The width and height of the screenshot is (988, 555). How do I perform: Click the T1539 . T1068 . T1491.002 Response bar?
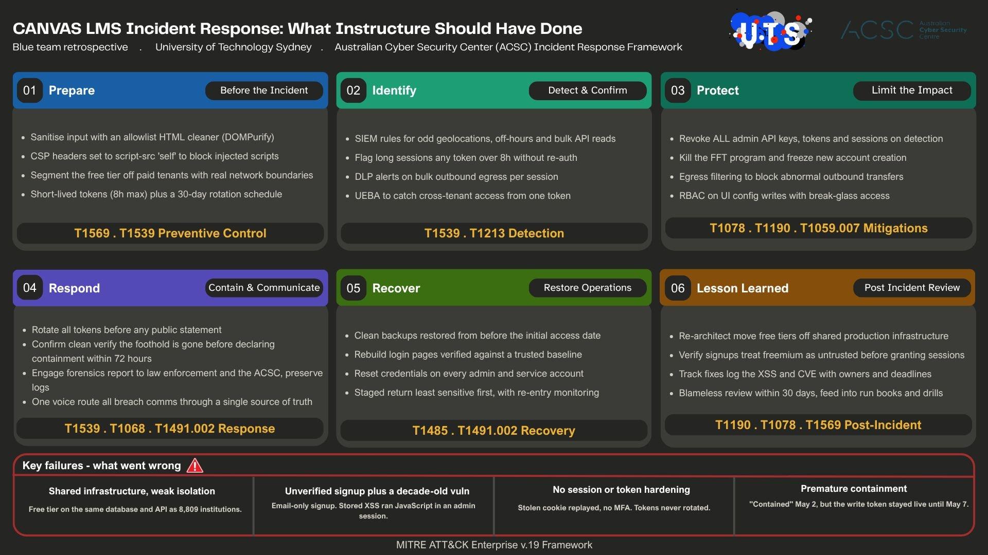pos(170,429)
